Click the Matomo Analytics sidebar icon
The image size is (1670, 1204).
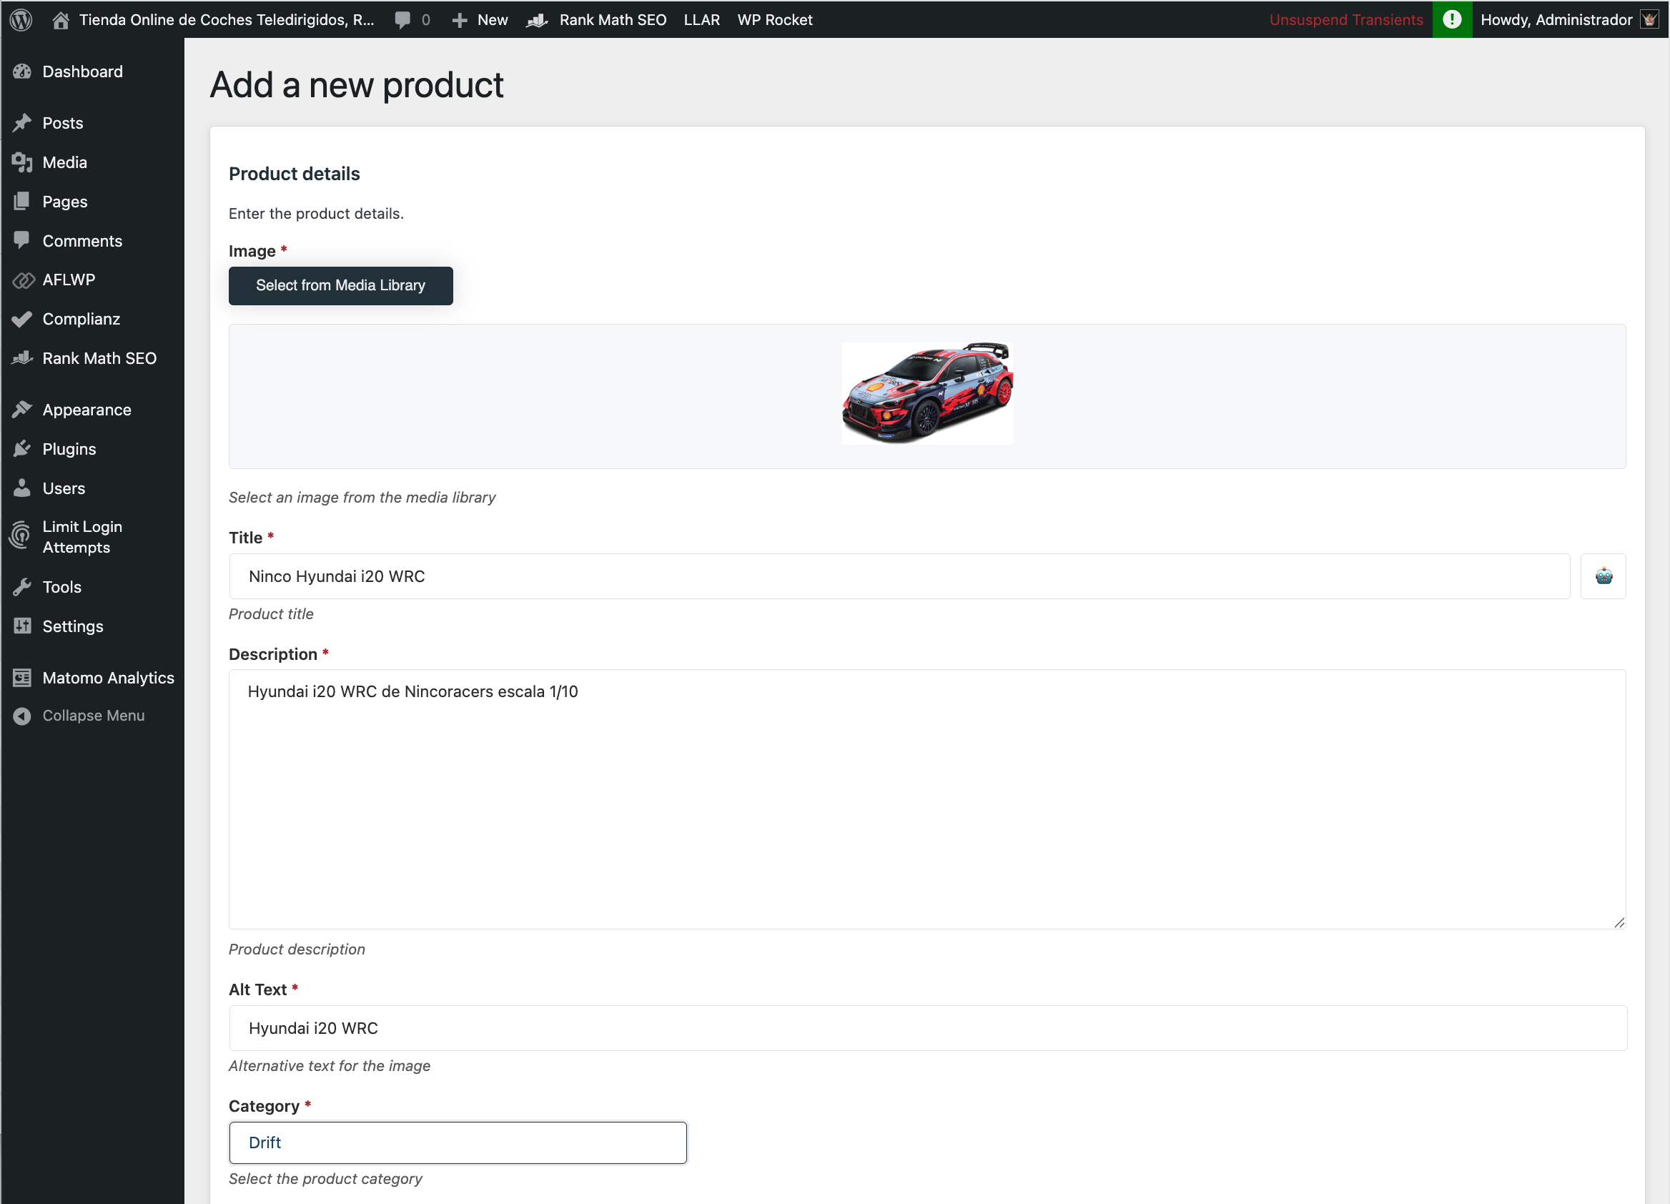pos(22,678)
